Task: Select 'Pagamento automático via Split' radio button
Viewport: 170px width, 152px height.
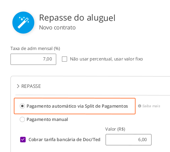Action: (x=22, y=106)
